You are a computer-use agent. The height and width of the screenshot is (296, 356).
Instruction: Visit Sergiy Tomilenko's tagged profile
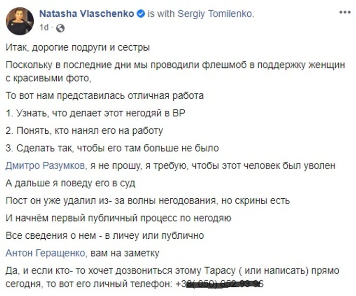215,14
